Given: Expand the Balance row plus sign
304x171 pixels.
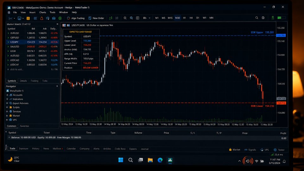Looking at the screenshot, I should point(9,137).
